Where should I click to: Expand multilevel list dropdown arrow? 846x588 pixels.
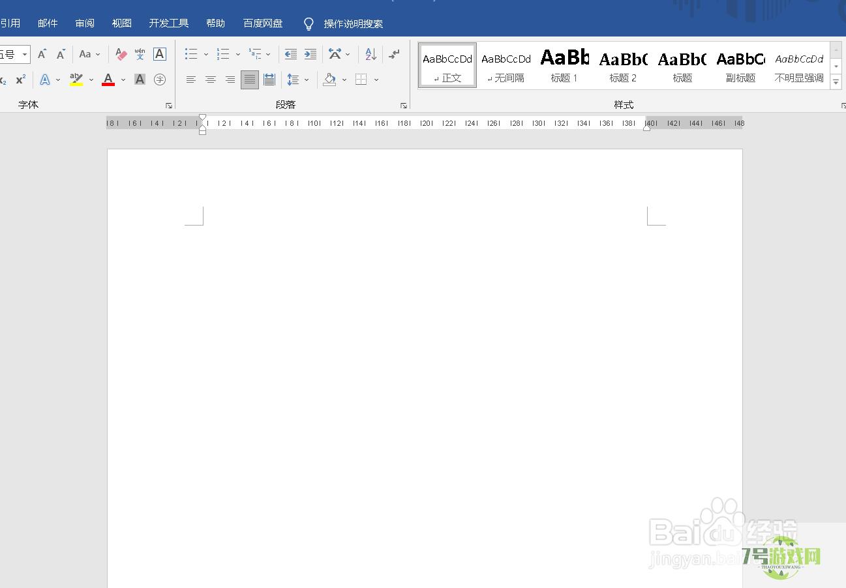(x=268, y=54)
